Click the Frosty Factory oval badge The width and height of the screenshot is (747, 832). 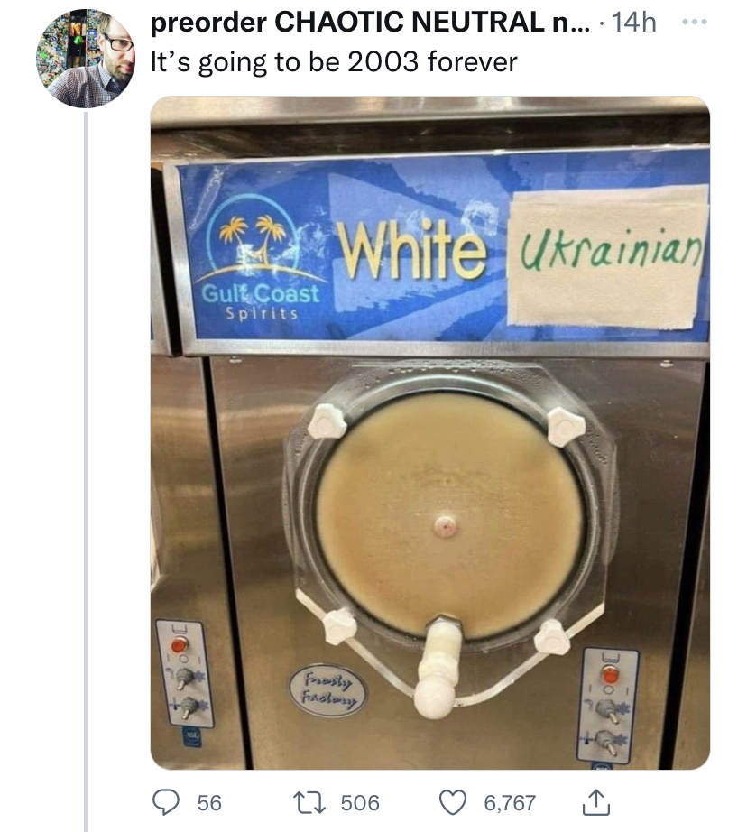point(327,689)
